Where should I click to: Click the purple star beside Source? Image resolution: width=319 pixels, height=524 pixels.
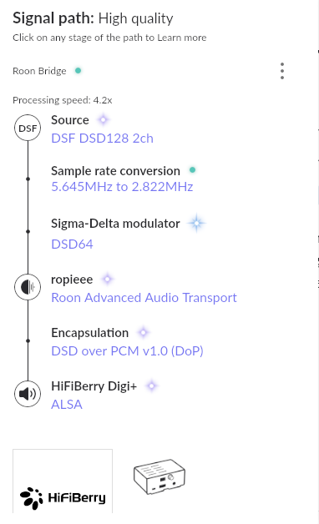coord(104,119)
